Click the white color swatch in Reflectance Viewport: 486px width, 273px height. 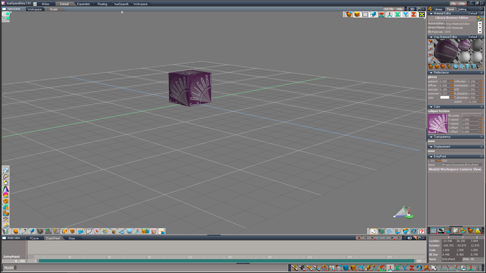(444, 98)
